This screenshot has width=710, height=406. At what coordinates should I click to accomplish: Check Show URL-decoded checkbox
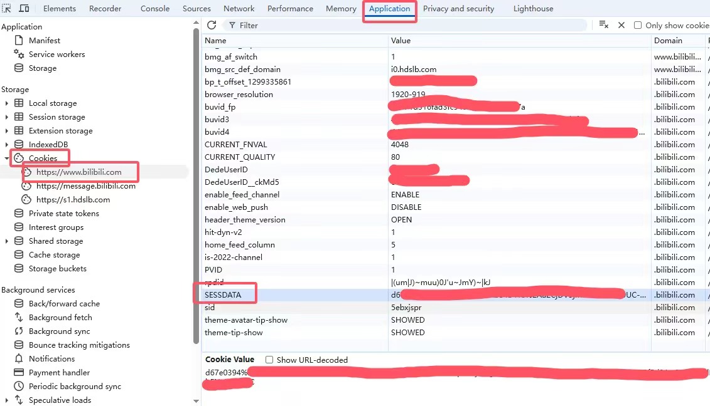click(x=269, y=360)
